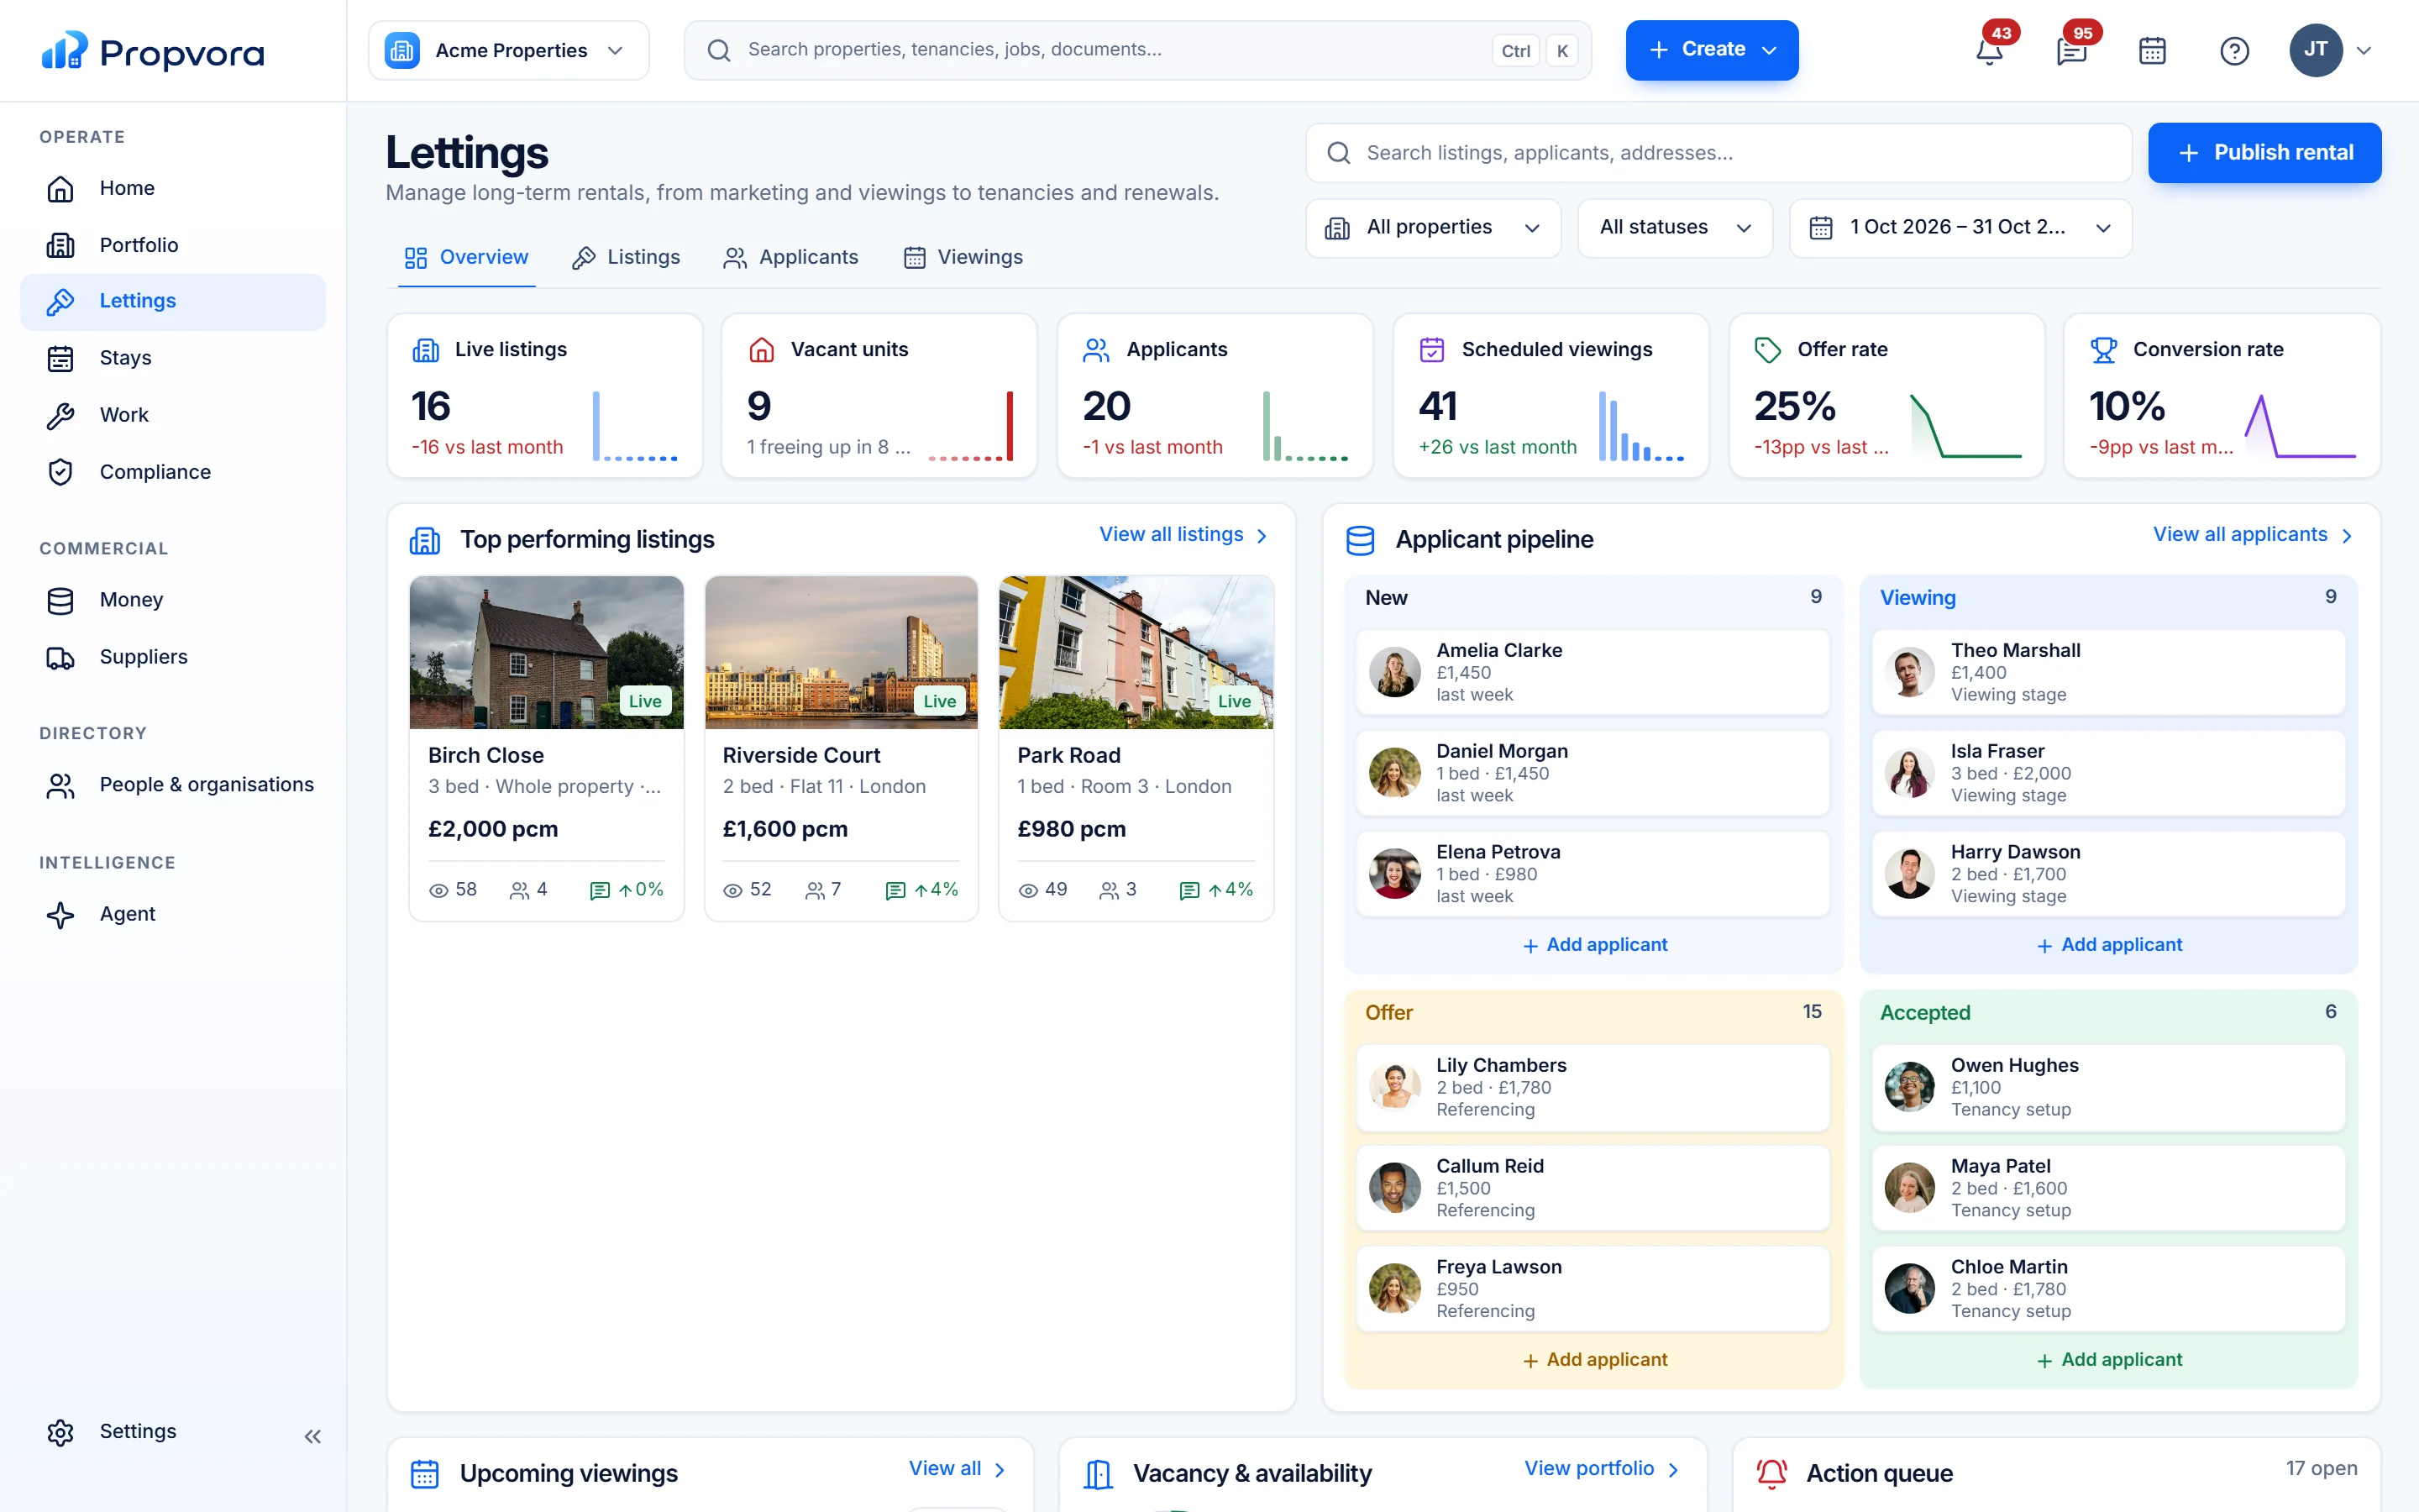
Task: Focus the global search properties field
Action: click(1137, 50)
